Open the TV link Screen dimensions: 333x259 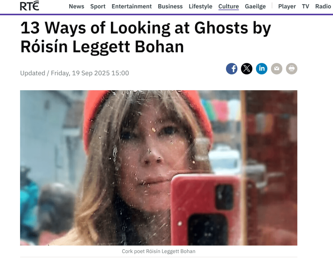[x=305, y=6]
